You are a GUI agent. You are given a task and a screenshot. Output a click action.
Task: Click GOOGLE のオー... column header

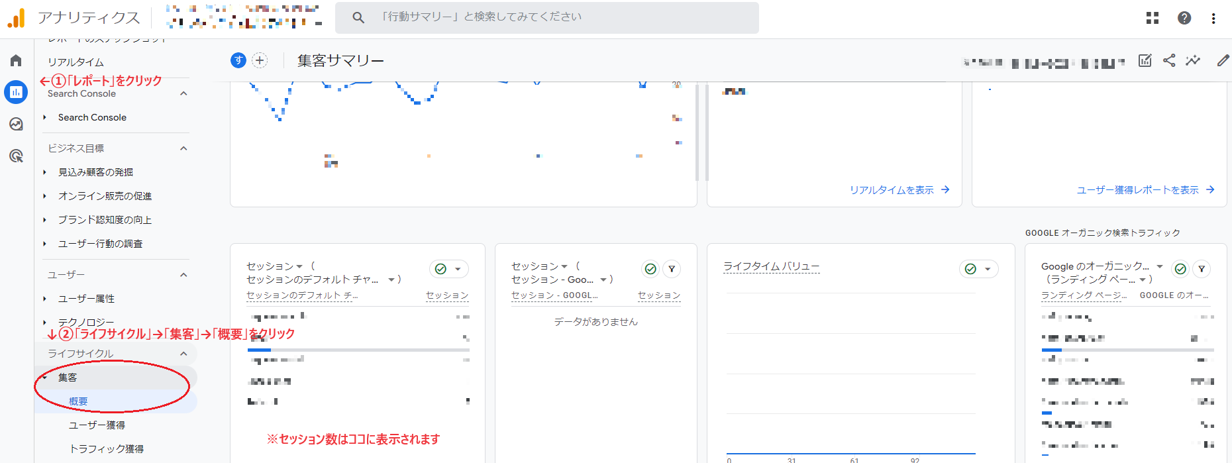pos(1174,295)
